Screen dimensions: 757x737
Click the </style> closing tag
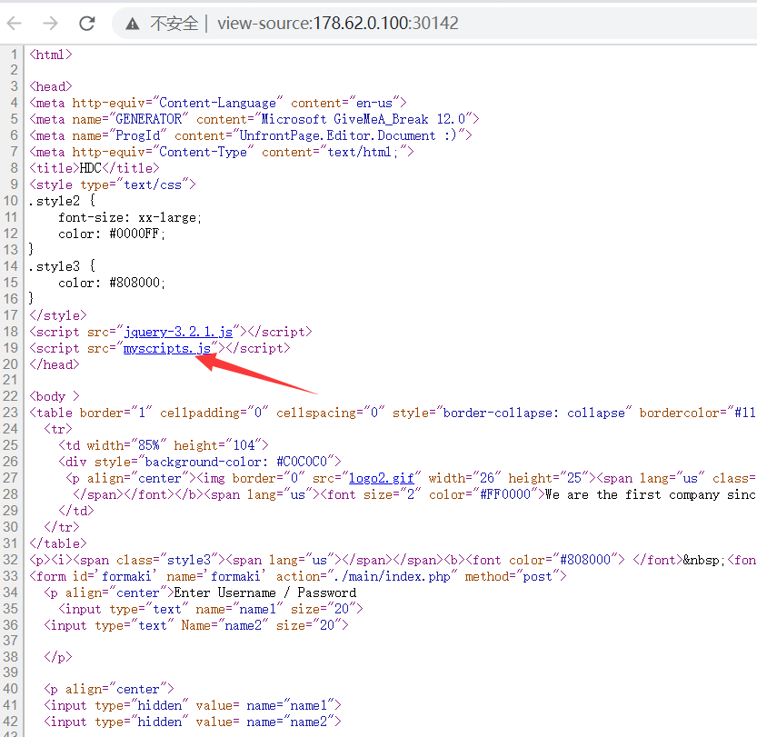pyautogui.click(x=57, y=315)
